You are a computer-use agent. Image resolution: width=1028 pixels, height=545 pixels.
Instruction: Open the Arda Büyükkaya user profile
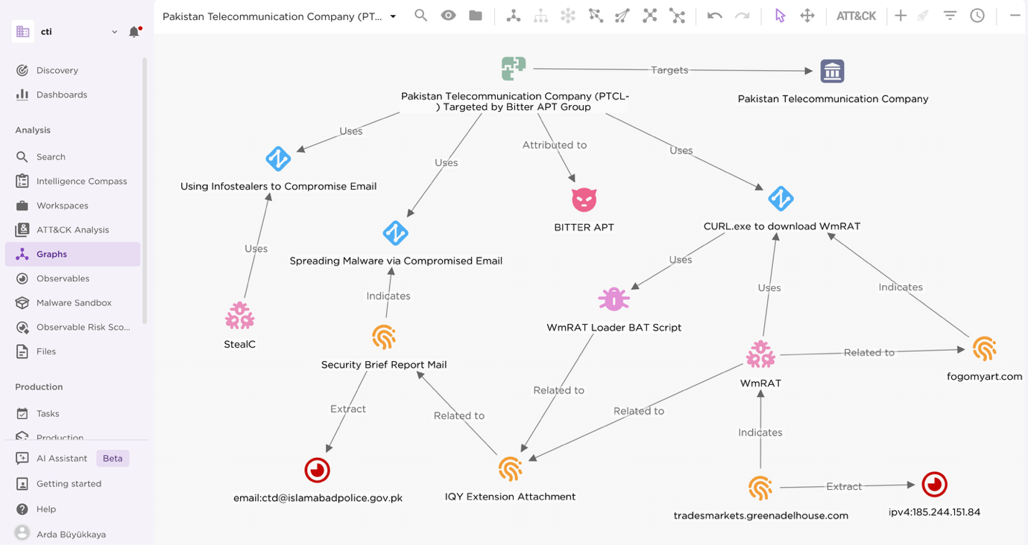pyautogui.click(x=71, y=534)
